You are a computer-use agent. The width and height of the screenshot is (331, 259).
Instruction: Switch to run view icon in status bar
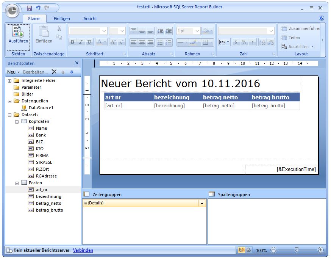248,250
